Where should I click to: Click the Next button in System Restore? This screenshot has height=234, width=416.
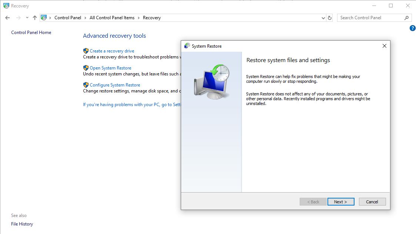point(341,202)
